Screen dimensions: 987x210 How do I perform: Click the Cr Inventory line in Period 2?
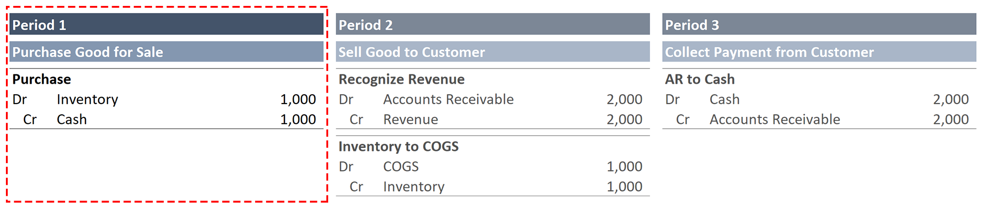coord(493,187)
